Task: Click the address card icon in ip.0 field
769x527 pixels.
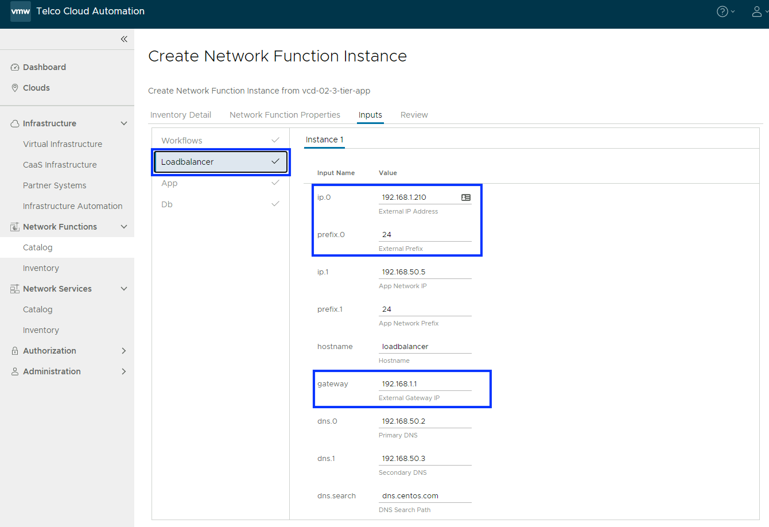Action: point(466,197)
